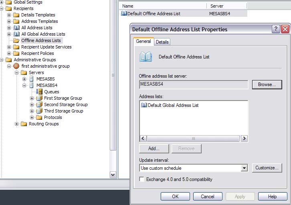Select Default Global Address List entry
Image resolution: width=291 pixels, height=205 pixels.
point(173,105)
